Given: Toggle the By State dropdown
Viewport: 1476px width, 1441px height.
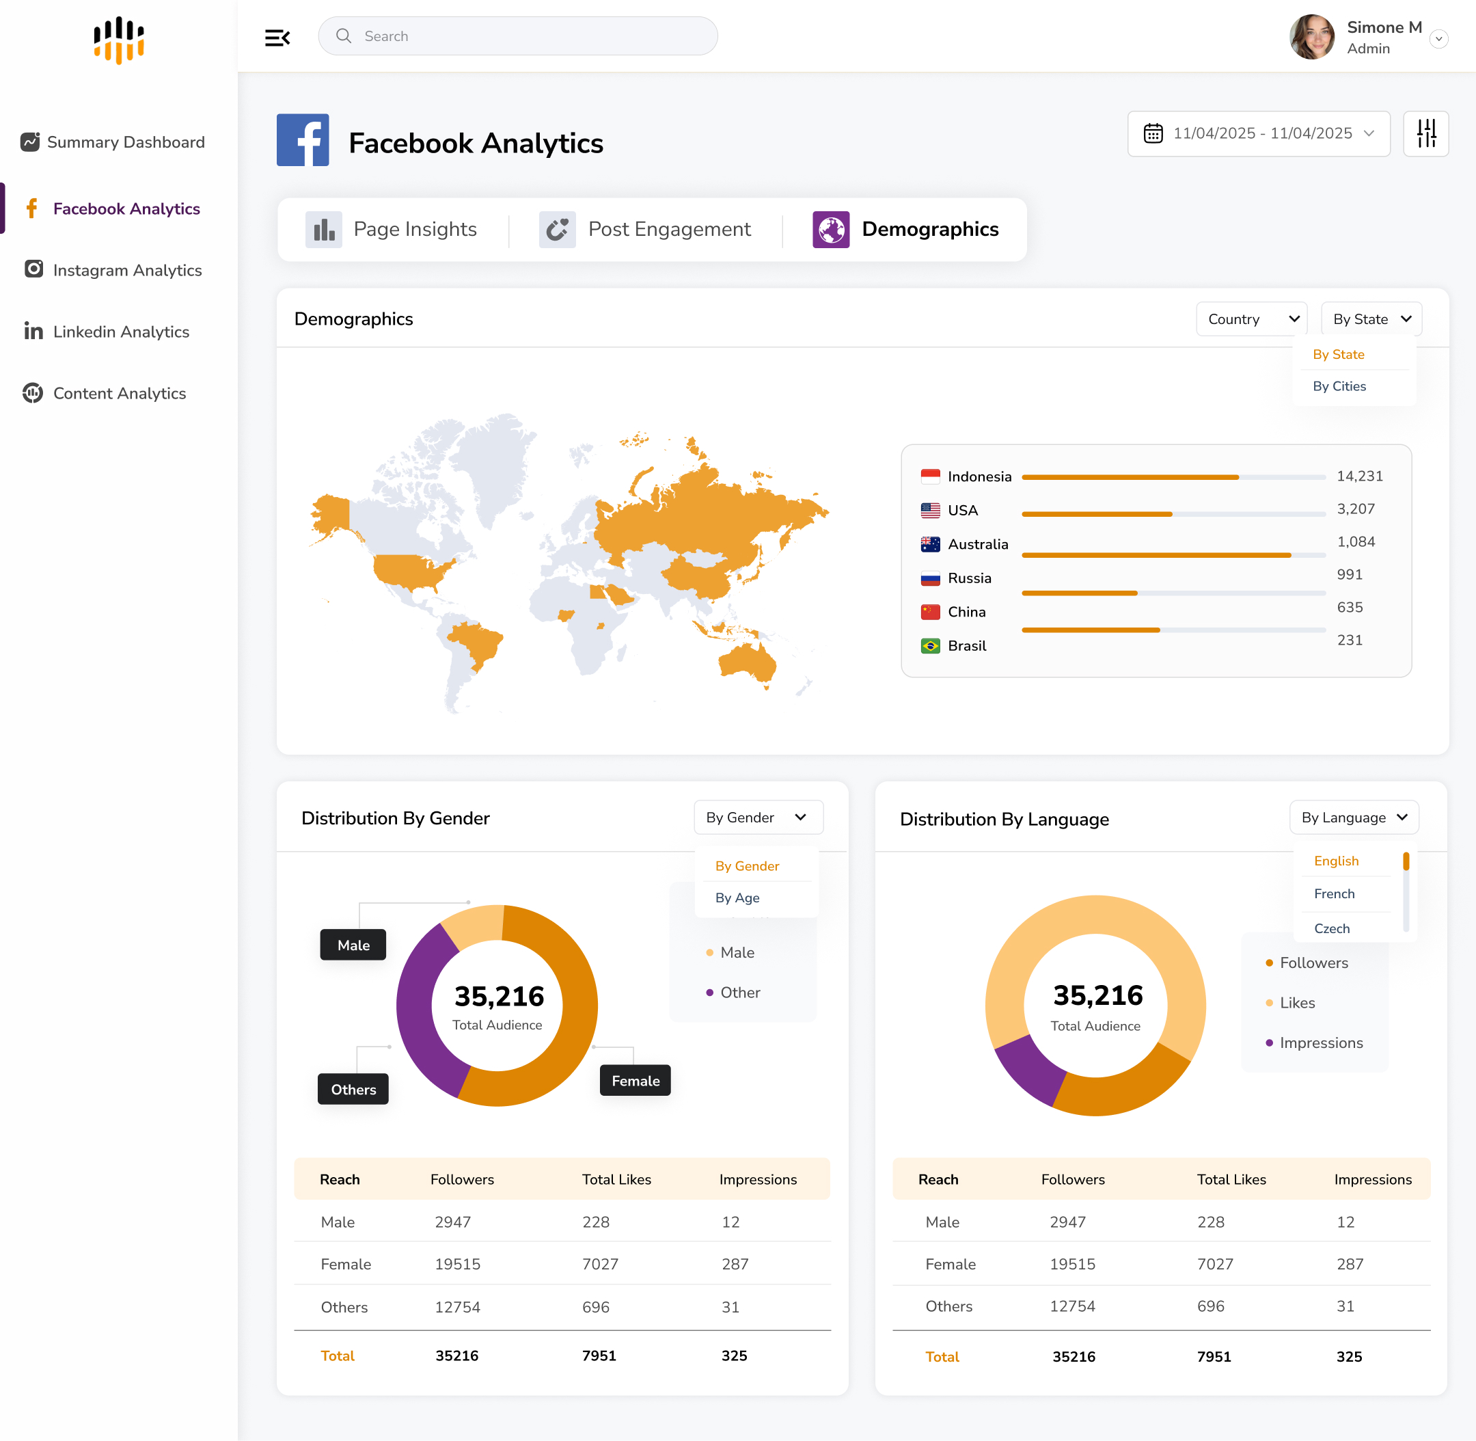Looking at the screenshot, I should tap(1371, 319).
